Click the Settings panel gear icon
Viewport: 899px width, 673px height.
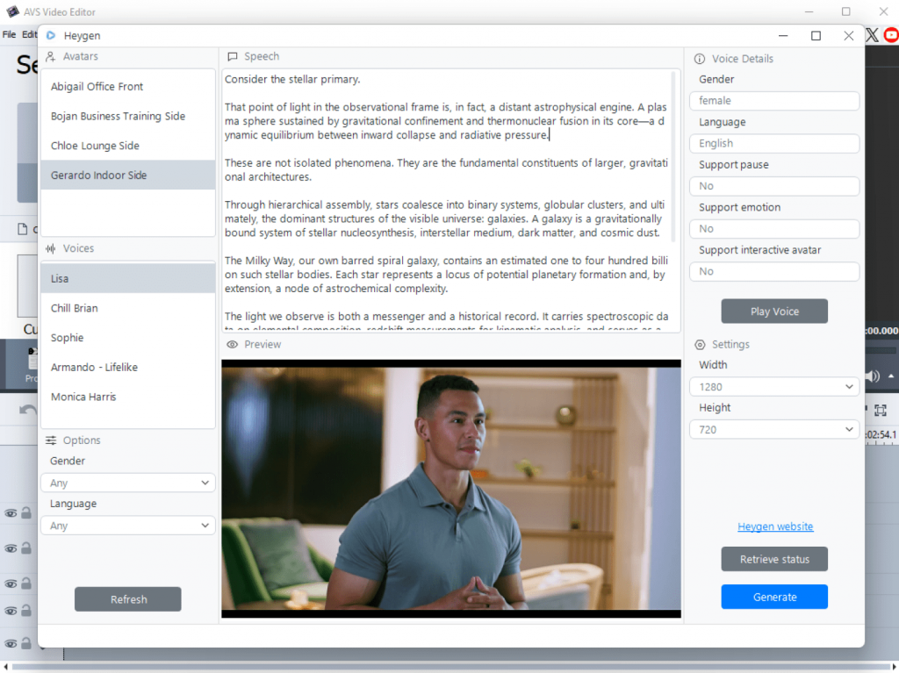(x=700, y=345)
